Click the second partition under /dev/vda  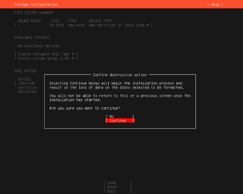(x=28, y=92)
